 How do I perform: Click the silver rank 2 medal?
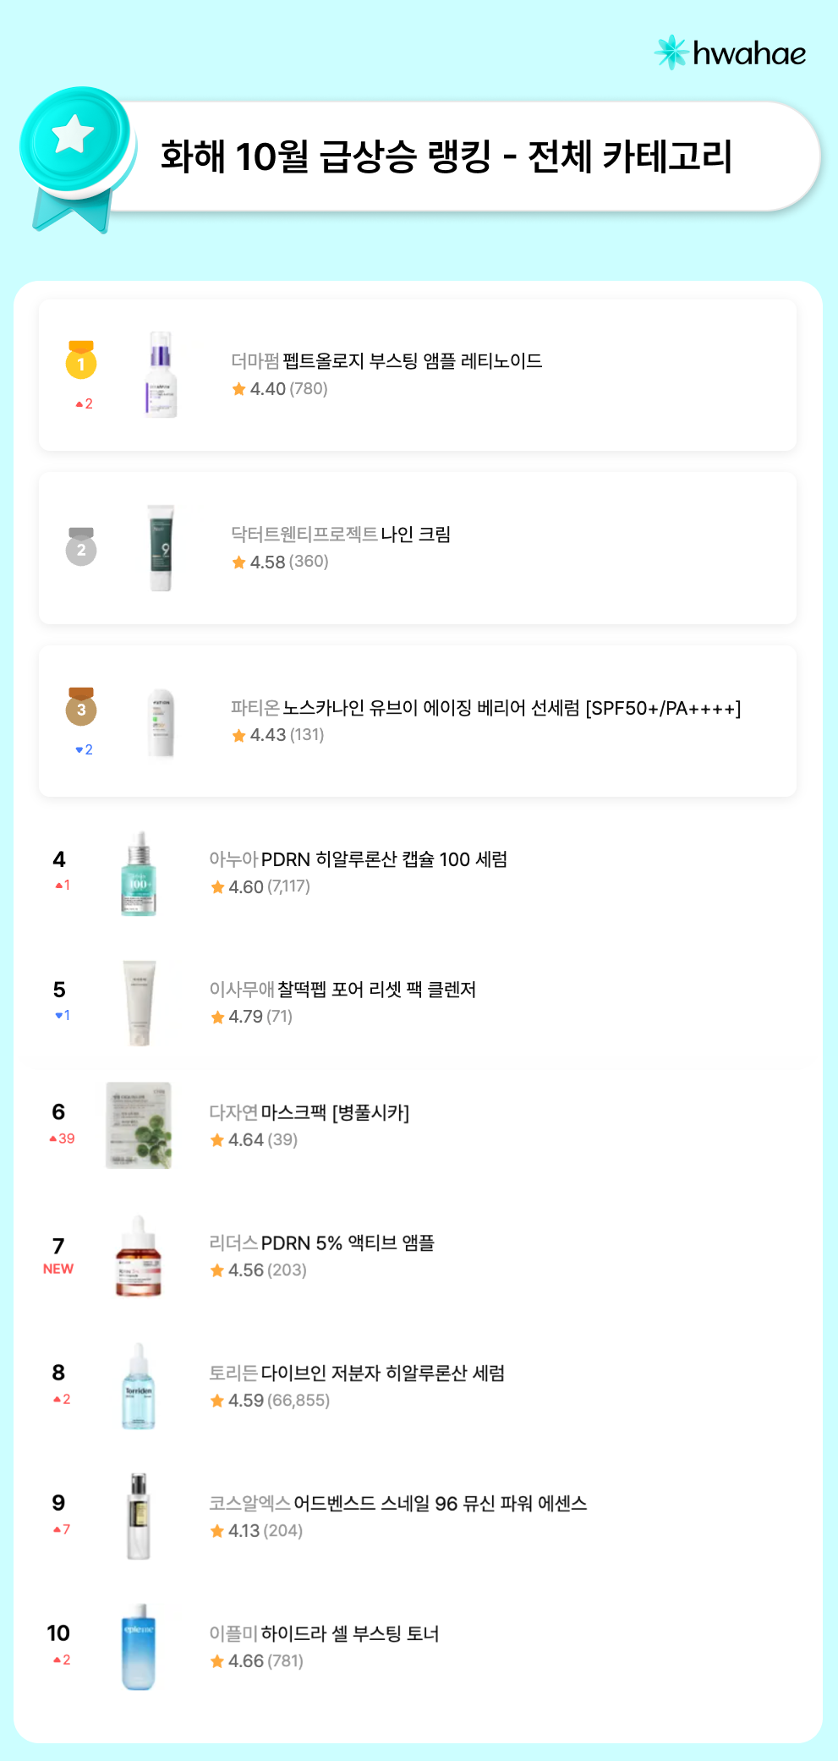point(81,546)
